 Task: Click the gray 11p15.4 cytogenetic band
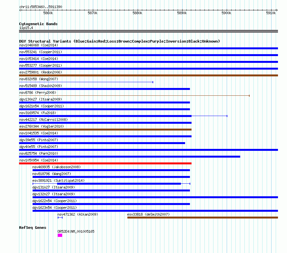[148, 31]
